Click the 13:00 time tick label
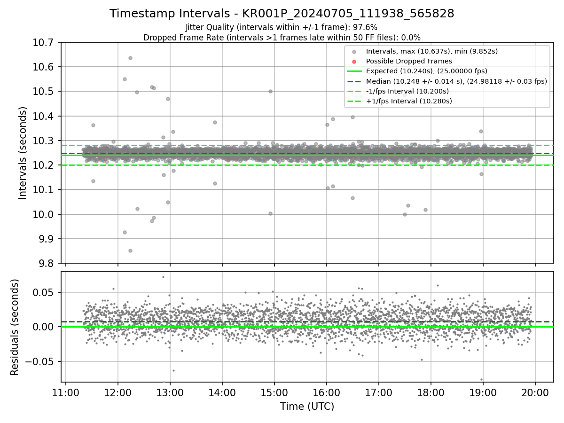 click(170, 393)
